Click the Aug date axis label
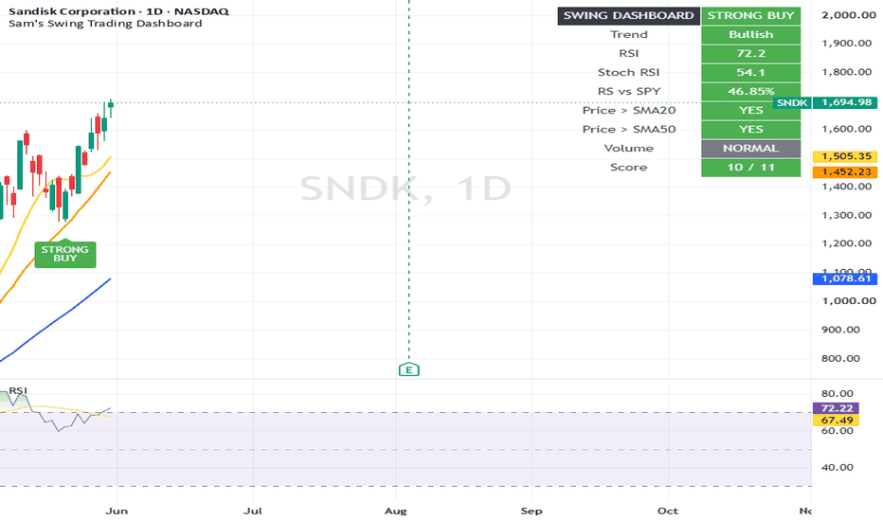 click(x=395, y=511)
